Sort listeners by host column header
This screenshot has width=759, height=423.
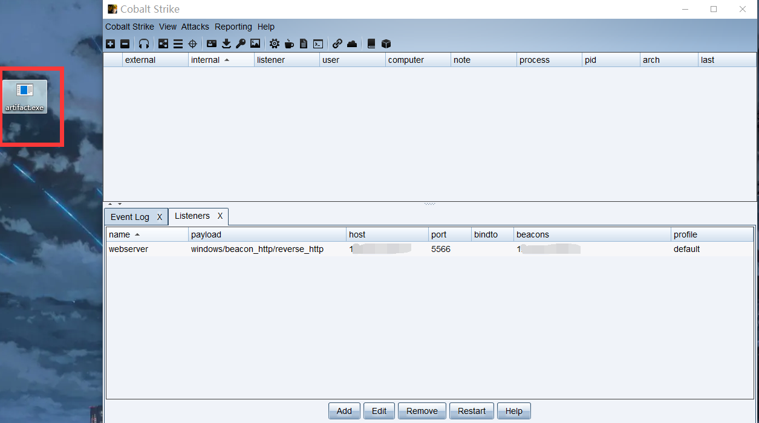point(387,234)
